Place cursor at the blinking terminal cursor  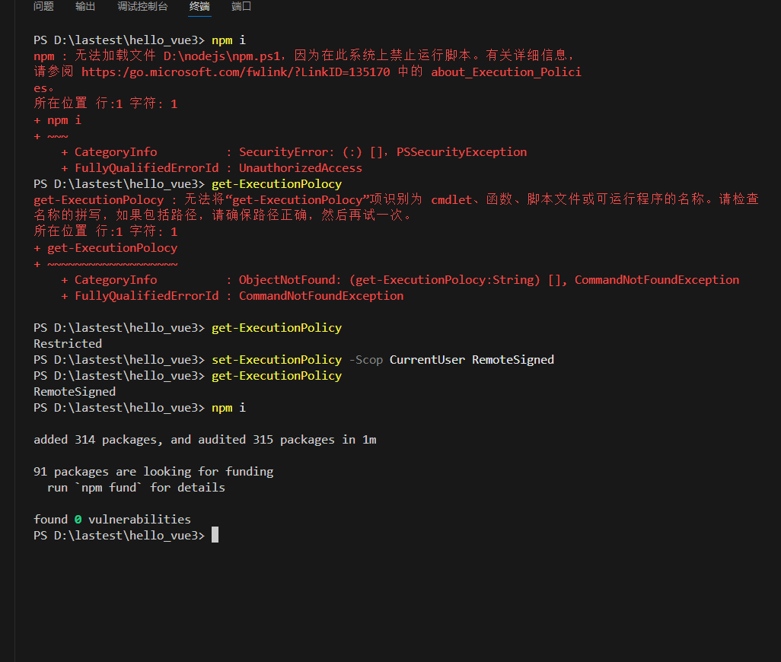click(x=215, y=534)
